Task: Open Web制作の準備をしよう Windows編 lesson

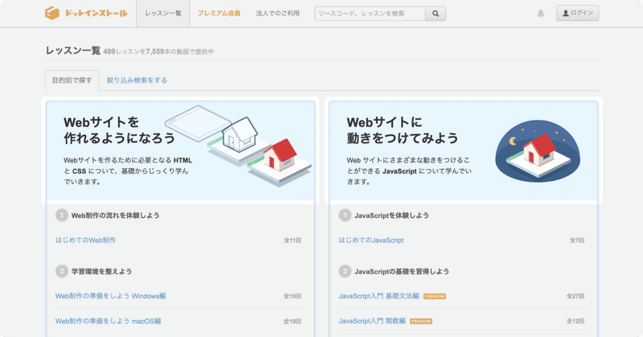Action: tap(111, 296)
